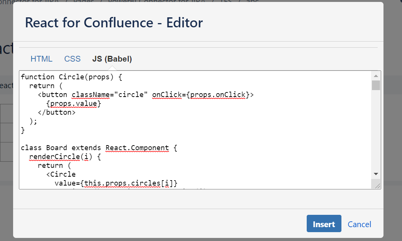Click 'value={this.props.circles[i]}' line
The height and width of the screenshot is (241, 402).
(x=116, y=183)
